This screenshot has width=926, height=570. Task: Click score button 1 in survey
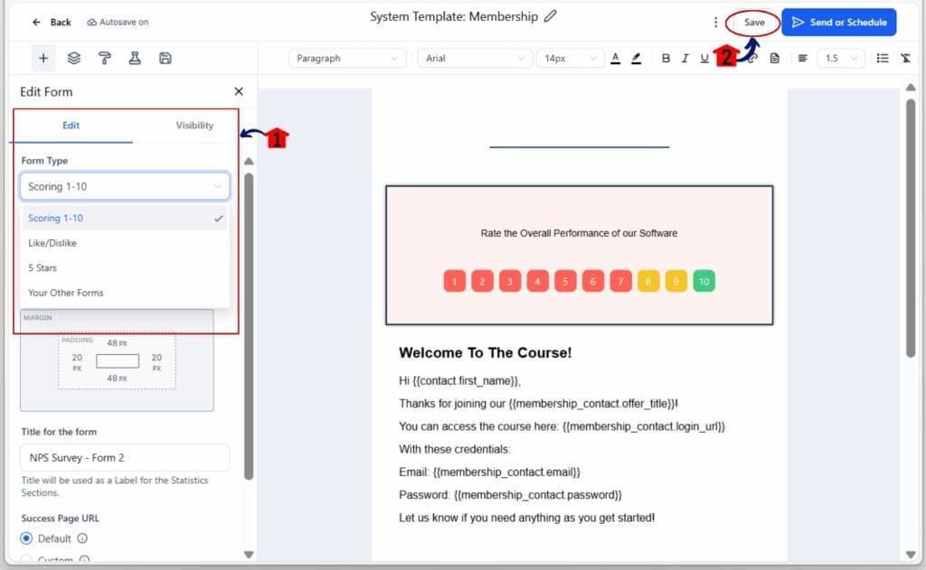point(454,282)
